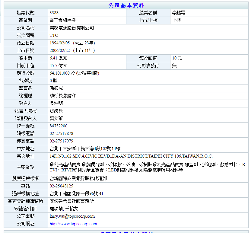Viewport: 251px width, 233px height.
Task: Open the www.topcocorp.com website link
Action: pos(73,224)
